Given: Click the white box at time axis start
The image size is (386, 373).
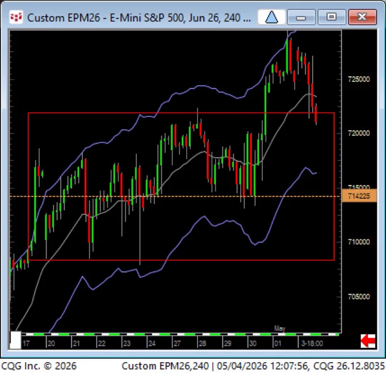Looking at the screenshot, I should tap(15, 340).
